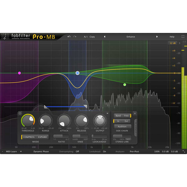Click the FabFilter logo icon
The height and width of the screenshot is (187, 187).
click(x=5, y=36)
